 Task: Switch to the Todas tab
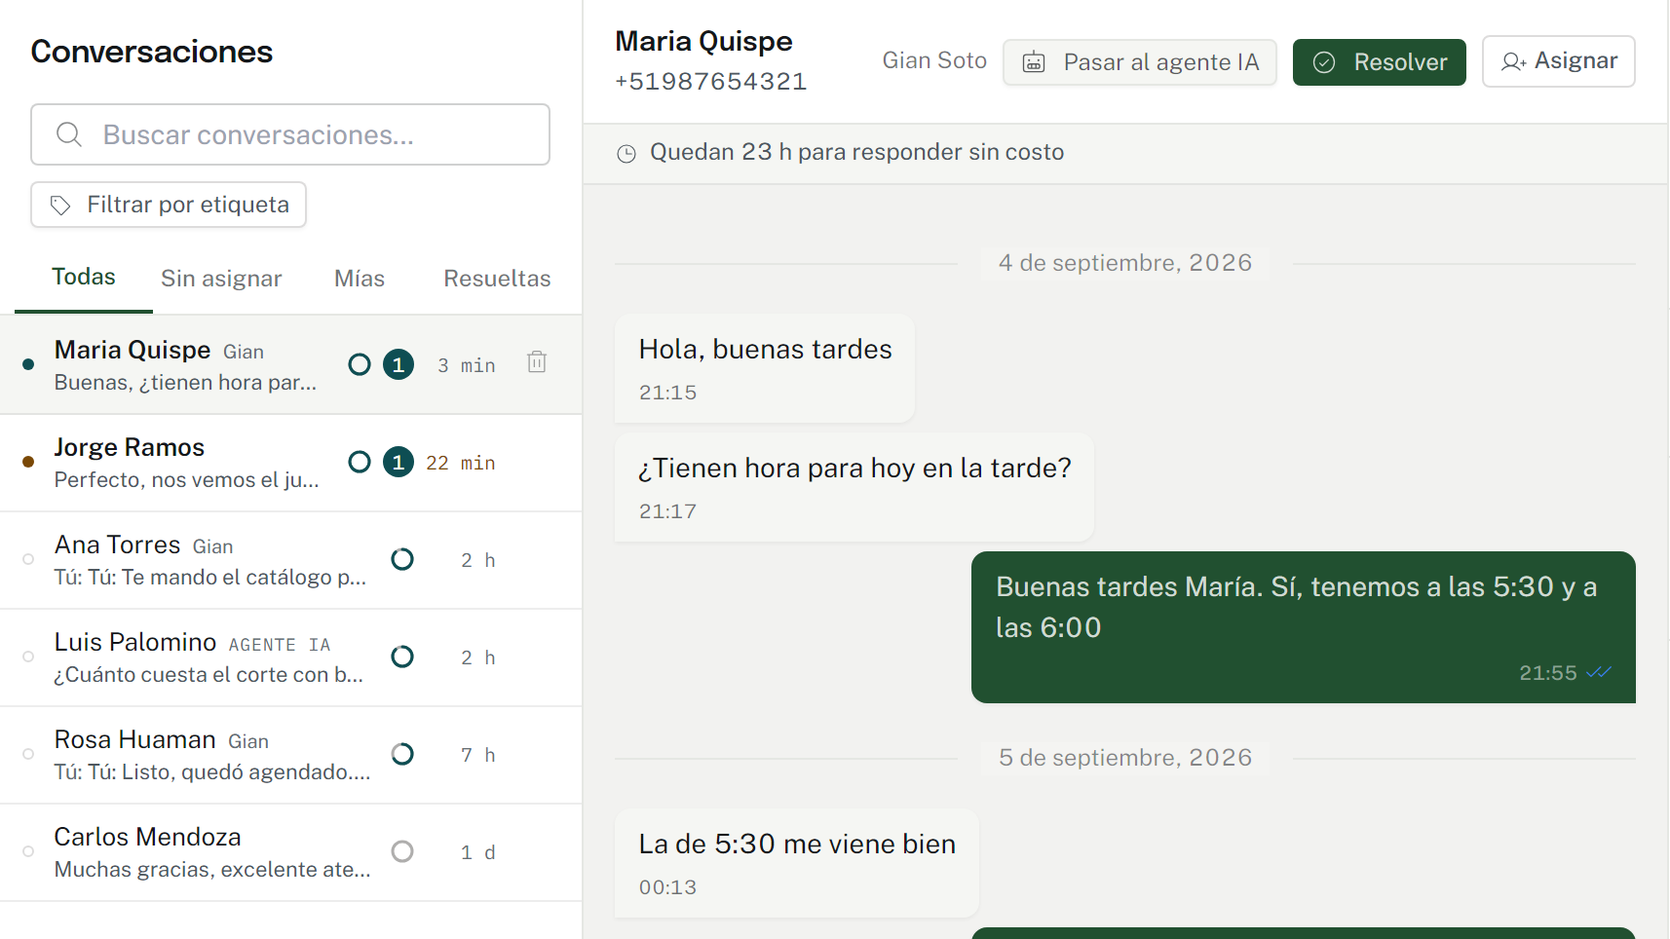click(x=84, y=277)
